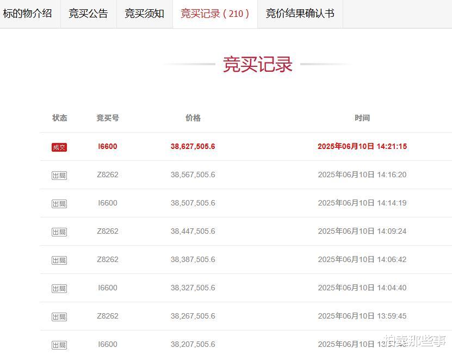Click 出局 badge in the 38,447,505.6 row

[x=59, y=232]
